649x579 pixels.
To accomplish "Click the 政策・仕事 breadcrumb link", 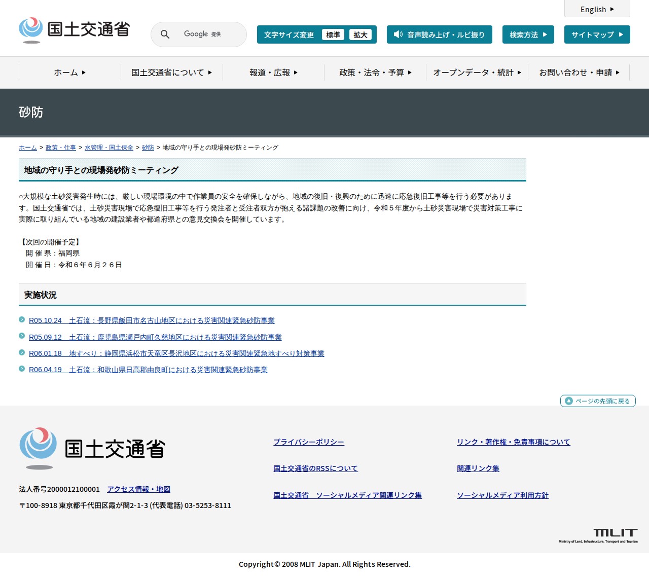I will pos(61,148).
